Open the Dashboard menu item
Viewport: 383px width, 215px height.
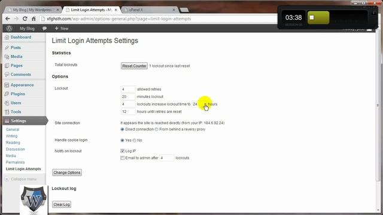[x=21, y=37]
